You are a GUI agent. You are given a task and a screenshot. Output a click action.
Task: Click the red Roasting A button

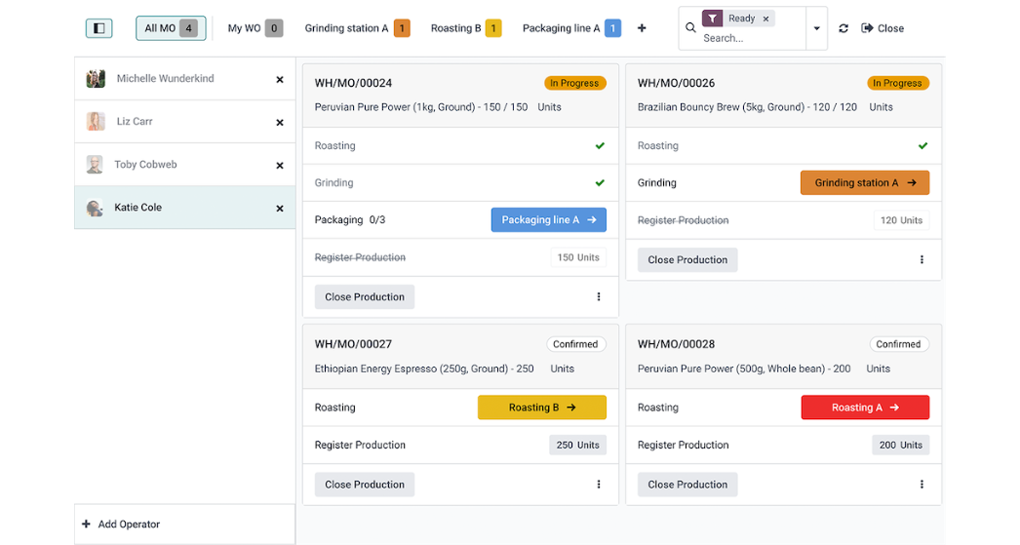(x=865, y=408)
